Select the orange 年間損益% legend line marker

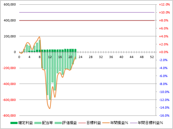coord(106,123)
